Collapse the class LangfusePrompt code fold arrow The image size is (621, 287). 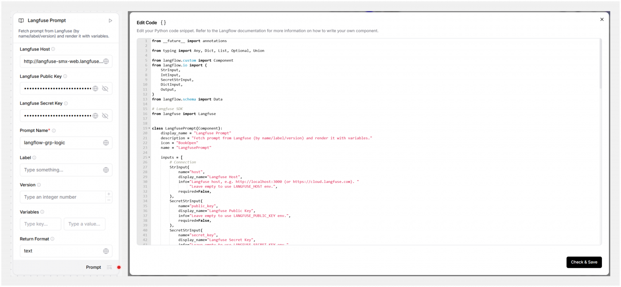pos(149,128)
